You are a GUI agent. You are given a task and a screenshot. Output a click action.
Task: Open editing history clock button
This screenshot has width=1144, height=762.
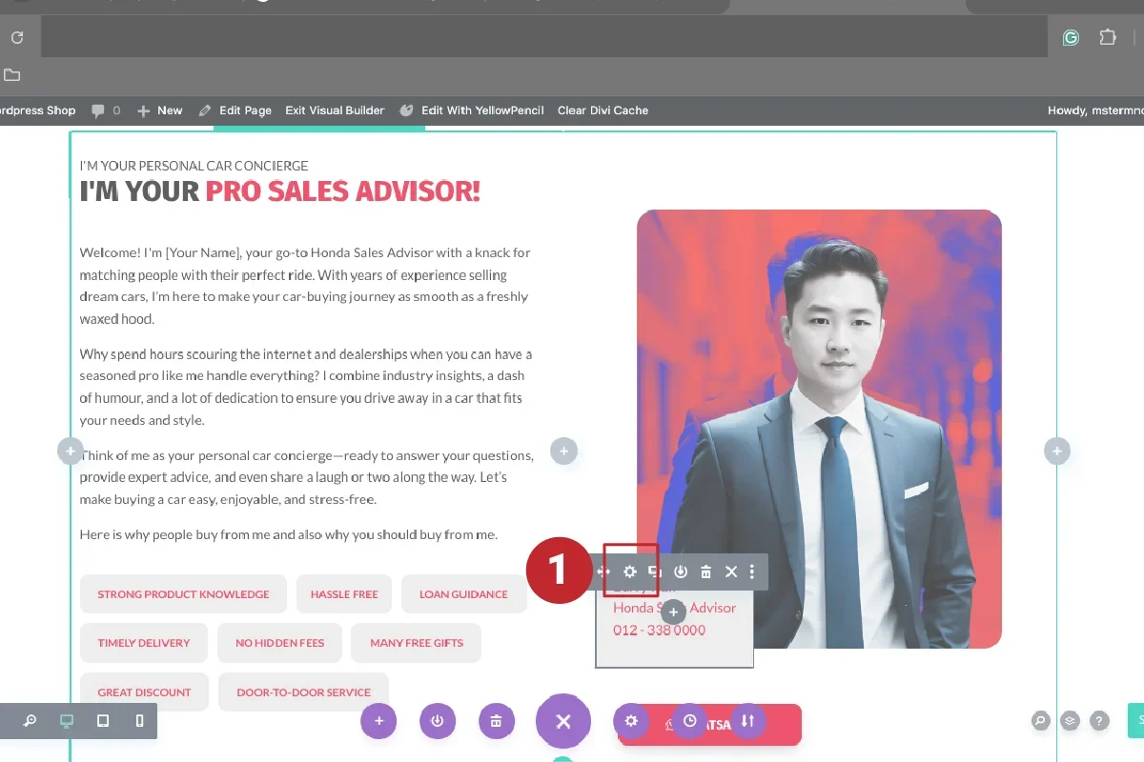coord(690,721)
